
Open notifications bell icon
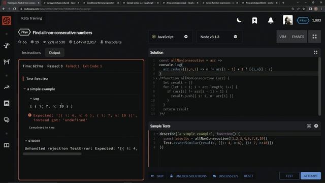coord(271,20)
